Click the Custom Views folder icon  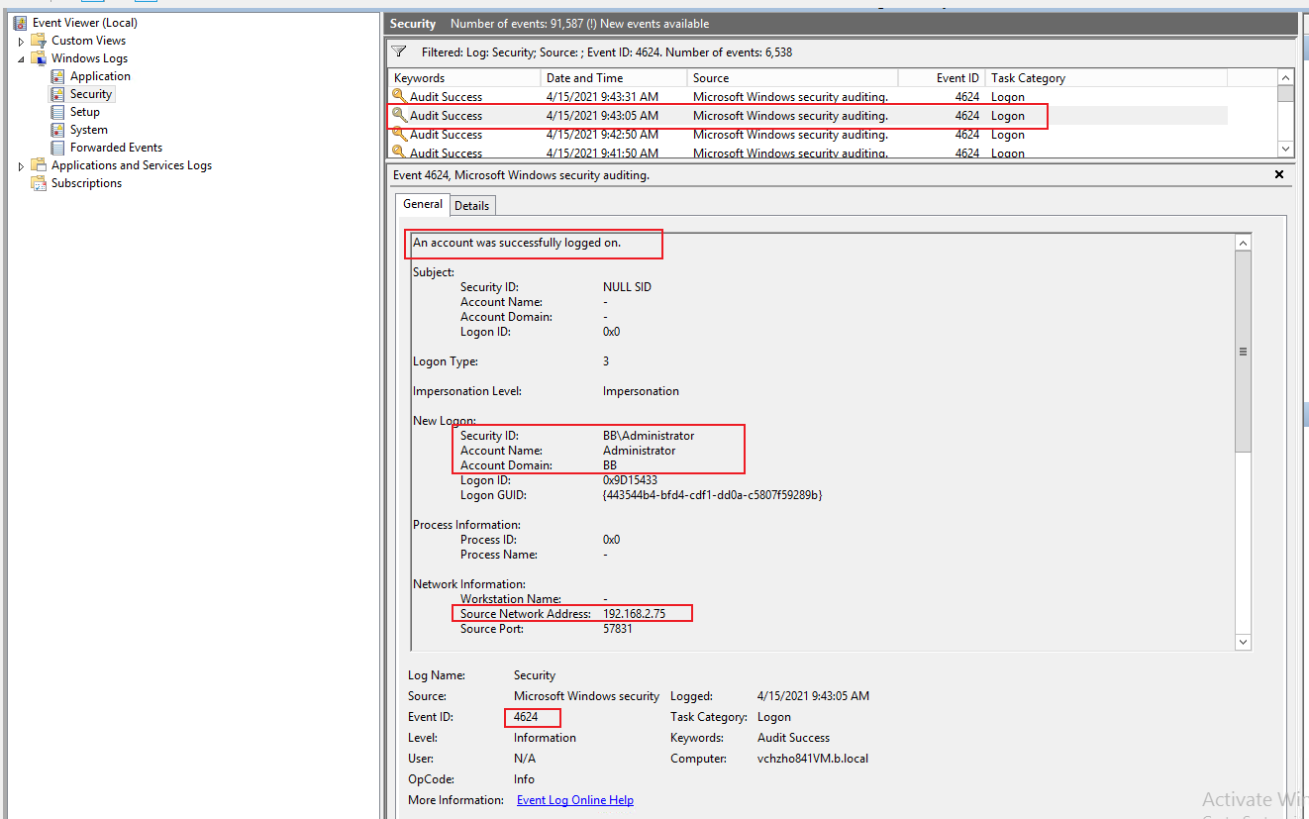pos(39,41)
